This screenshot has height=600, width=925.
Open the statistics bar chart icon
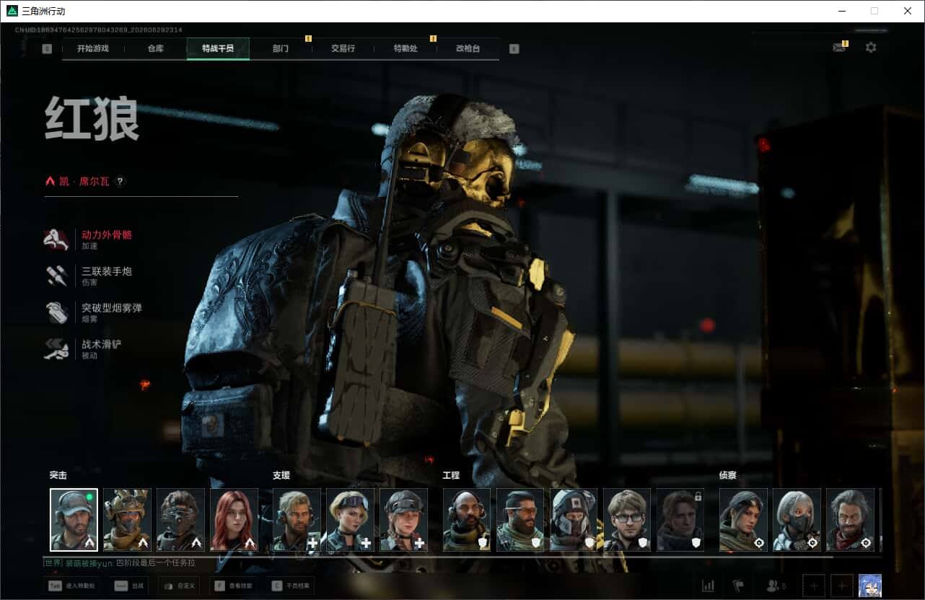pos(709,586)
